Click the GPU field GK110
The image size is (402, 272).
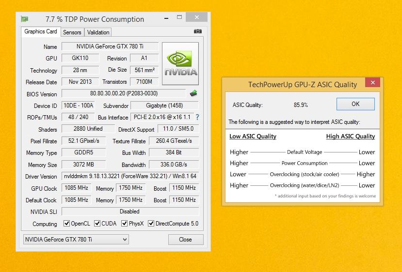[80, 58]
